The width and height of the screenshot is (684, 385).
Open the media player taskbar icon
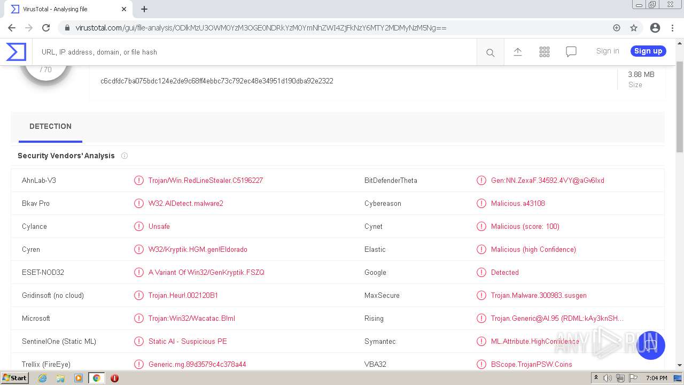(x=79, y=378)
